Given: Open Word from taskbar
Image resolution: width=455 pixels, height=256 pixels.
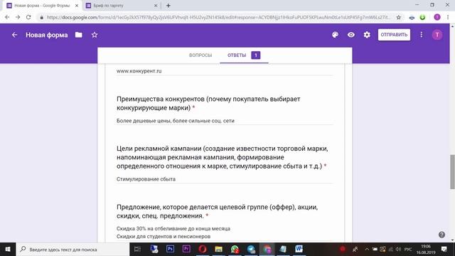Looking at the screenshot, I should point(299,249).
